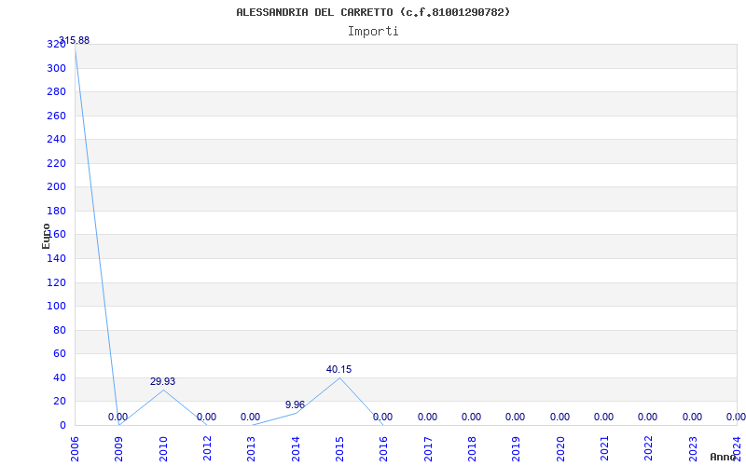Click the x-axis year label 2017
Viewport: 746px width, 466px height.
coord(428,448)
